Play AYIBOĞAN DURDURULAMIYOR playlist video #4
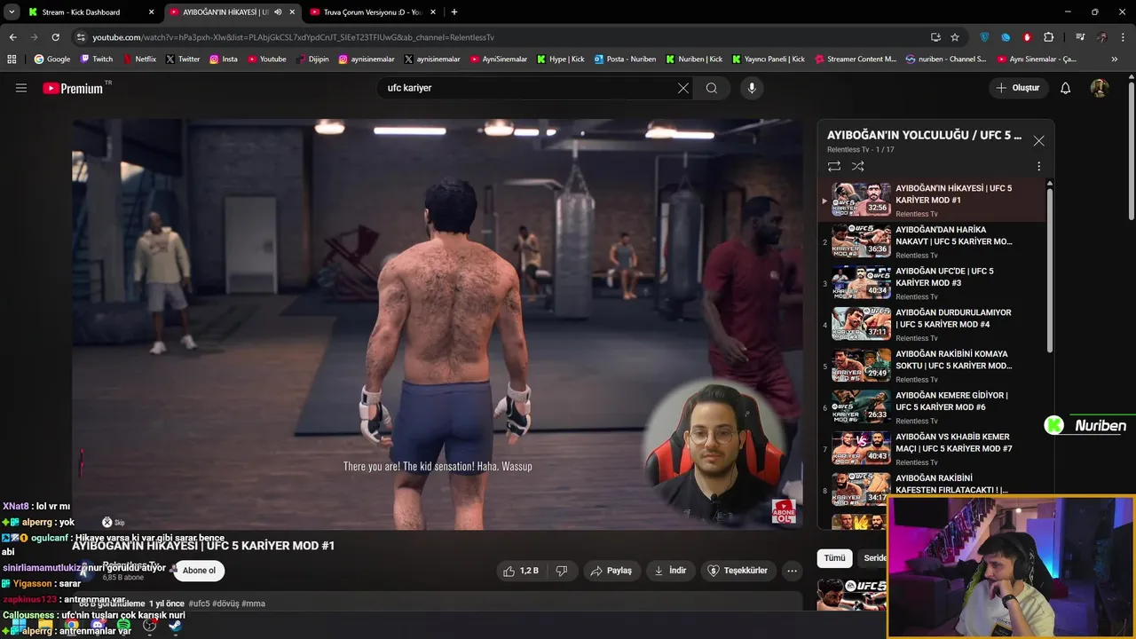1136x639 pixels. [932, 324]
